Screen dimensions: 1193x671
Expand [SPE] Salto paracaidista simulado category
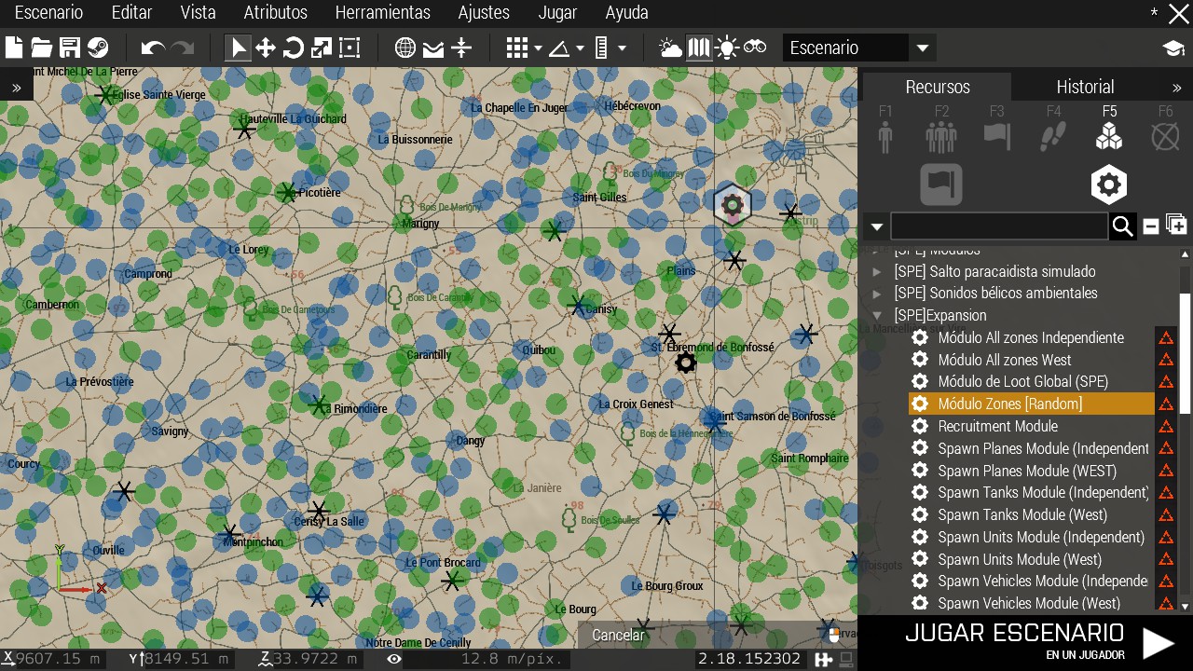point(876,271)
